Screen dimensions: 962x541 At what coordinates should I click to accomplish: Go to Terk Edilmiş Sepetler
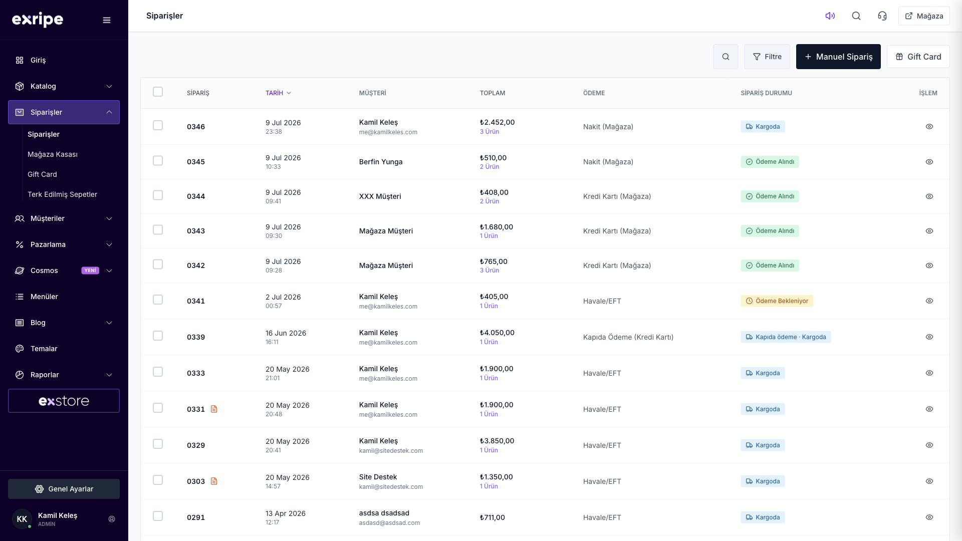pyautogui.click(x=62, y=194)
